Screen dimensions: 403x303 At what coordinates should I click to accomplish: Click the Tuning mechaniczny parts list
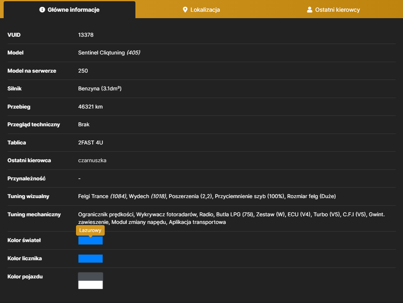point(231,218)
